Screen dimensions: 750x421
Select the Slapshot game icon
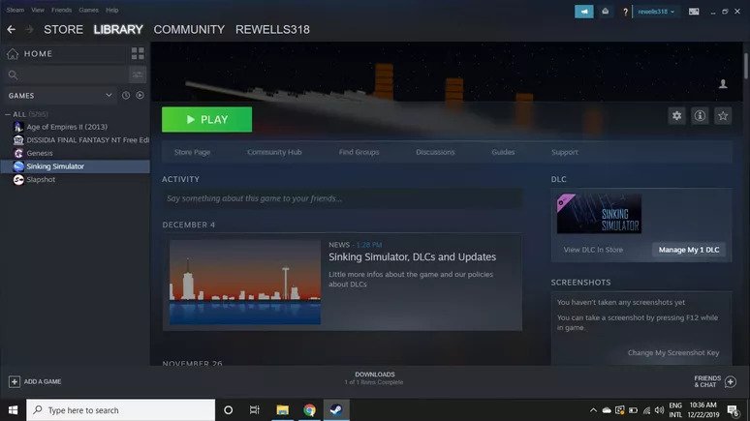[18, 180]
